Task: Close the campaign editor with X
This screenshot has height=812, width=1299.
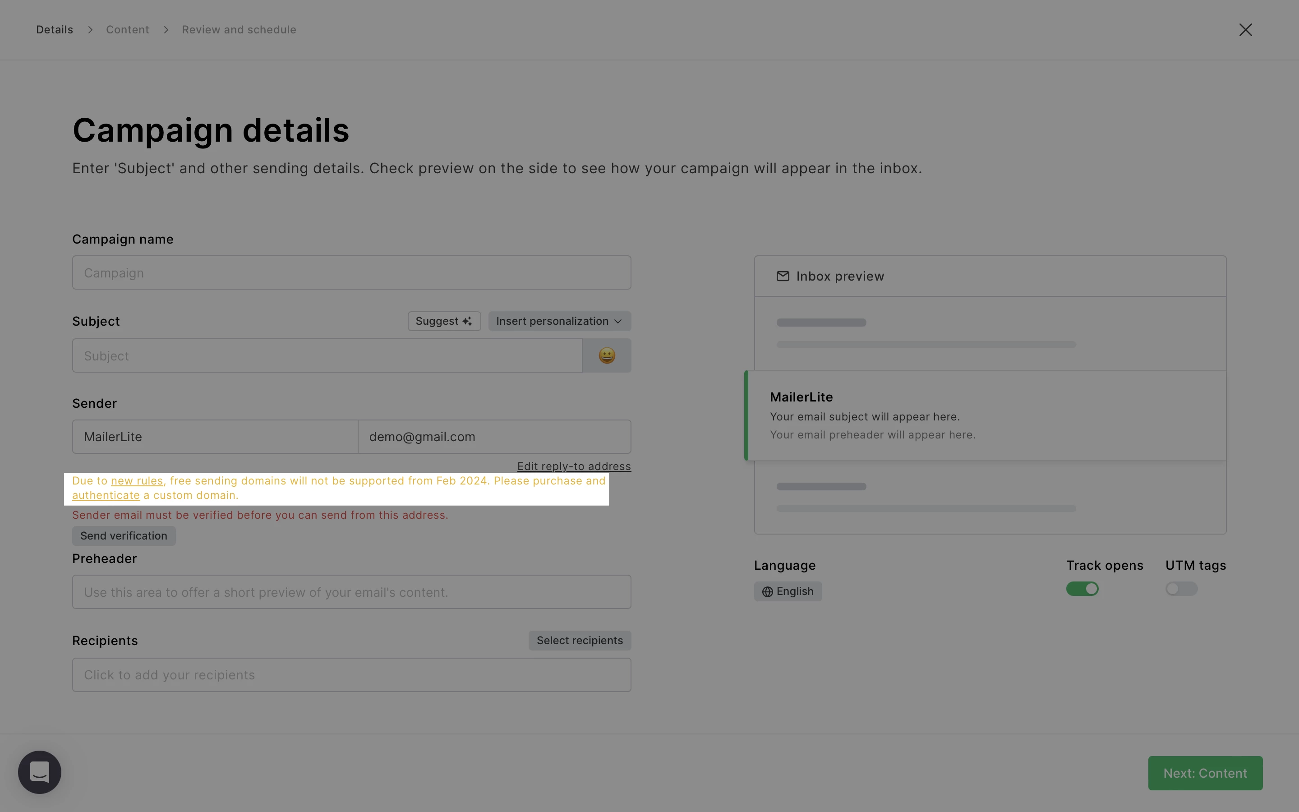Action: point(1245,29)
